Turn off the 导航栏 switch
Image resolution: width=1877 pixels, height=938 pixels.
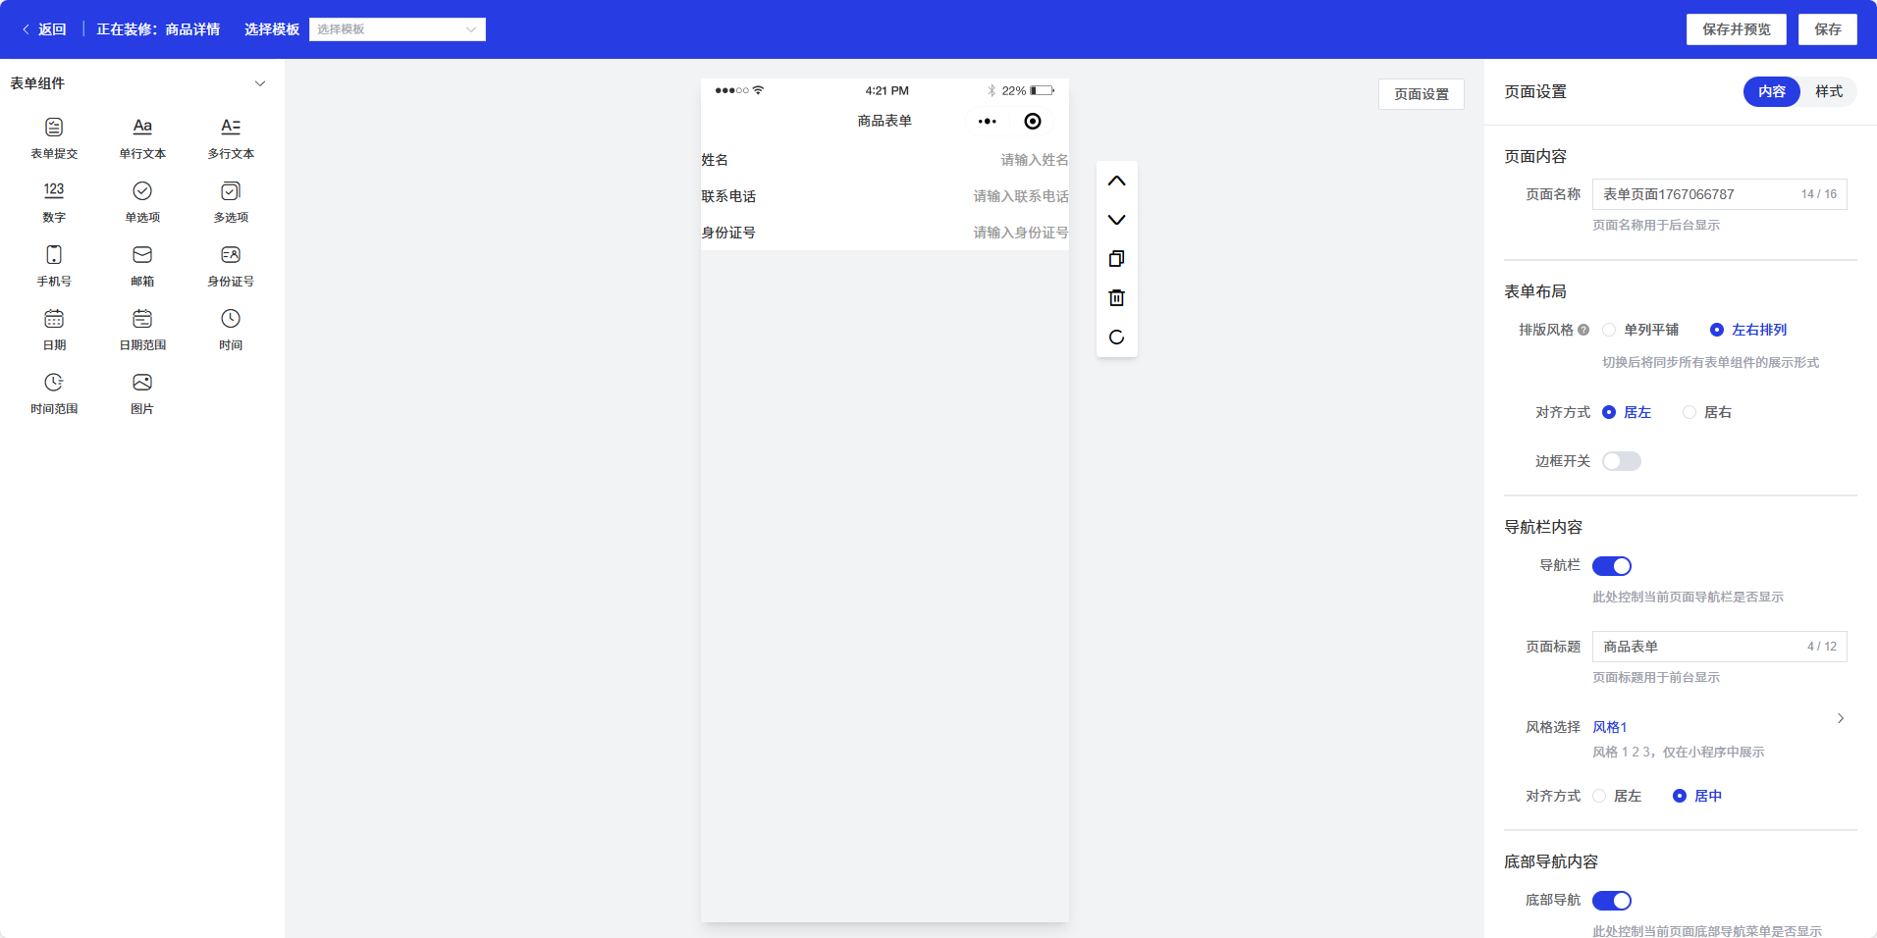(1611, 566)
